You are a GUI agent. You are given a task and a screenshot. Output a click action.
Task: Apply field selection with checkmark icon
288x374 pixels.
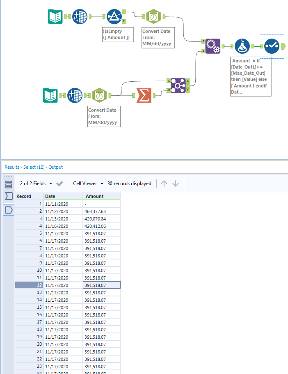59,184
